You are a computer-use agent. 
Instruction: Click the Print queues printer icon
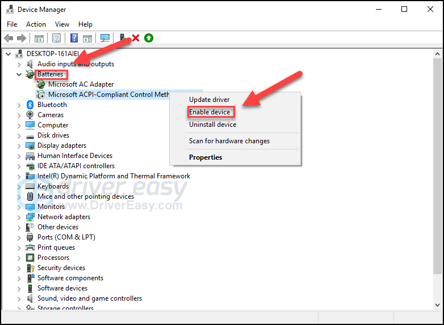coord(30,247)
